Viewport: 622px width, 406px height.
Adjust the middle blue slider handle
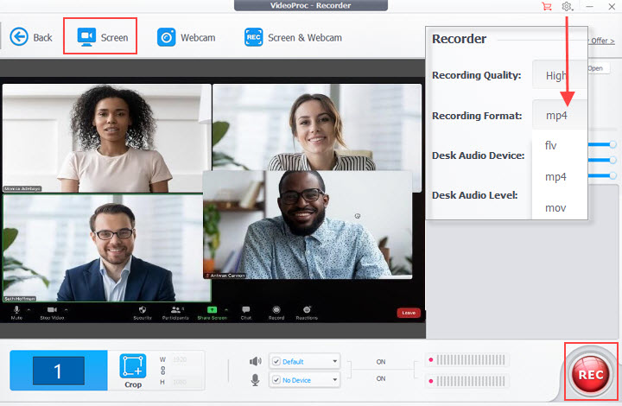612,160
